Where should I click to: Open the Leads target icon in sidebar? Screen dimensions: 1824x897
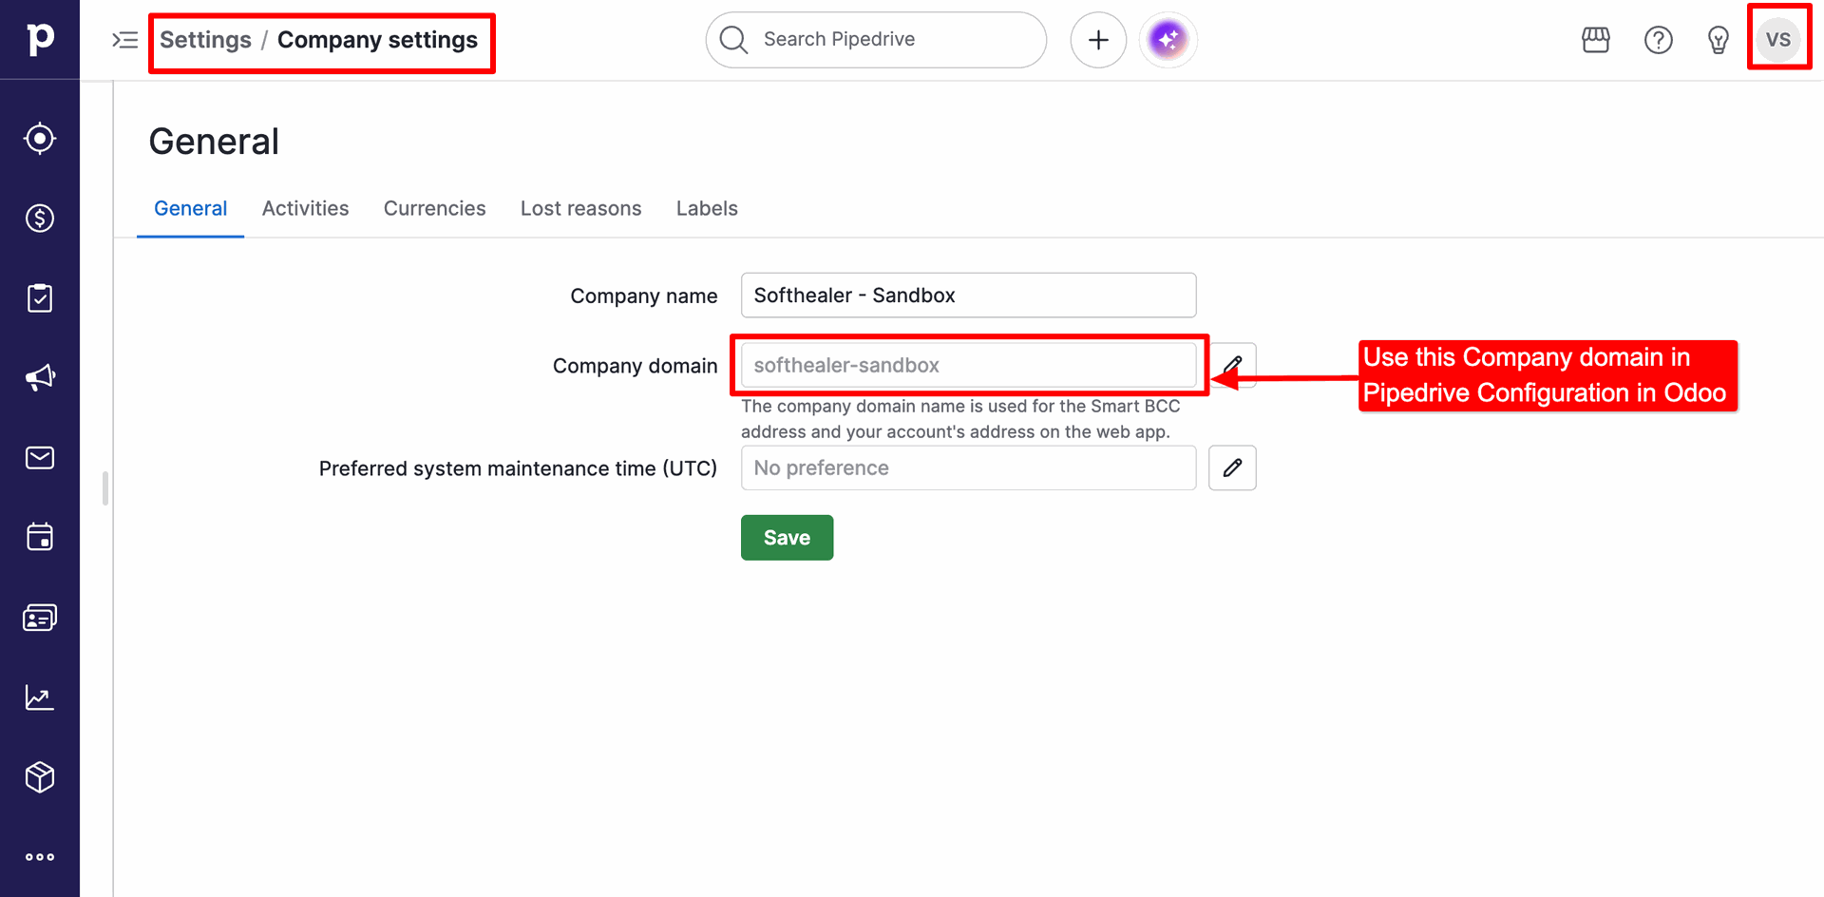[x=40, y=139]
